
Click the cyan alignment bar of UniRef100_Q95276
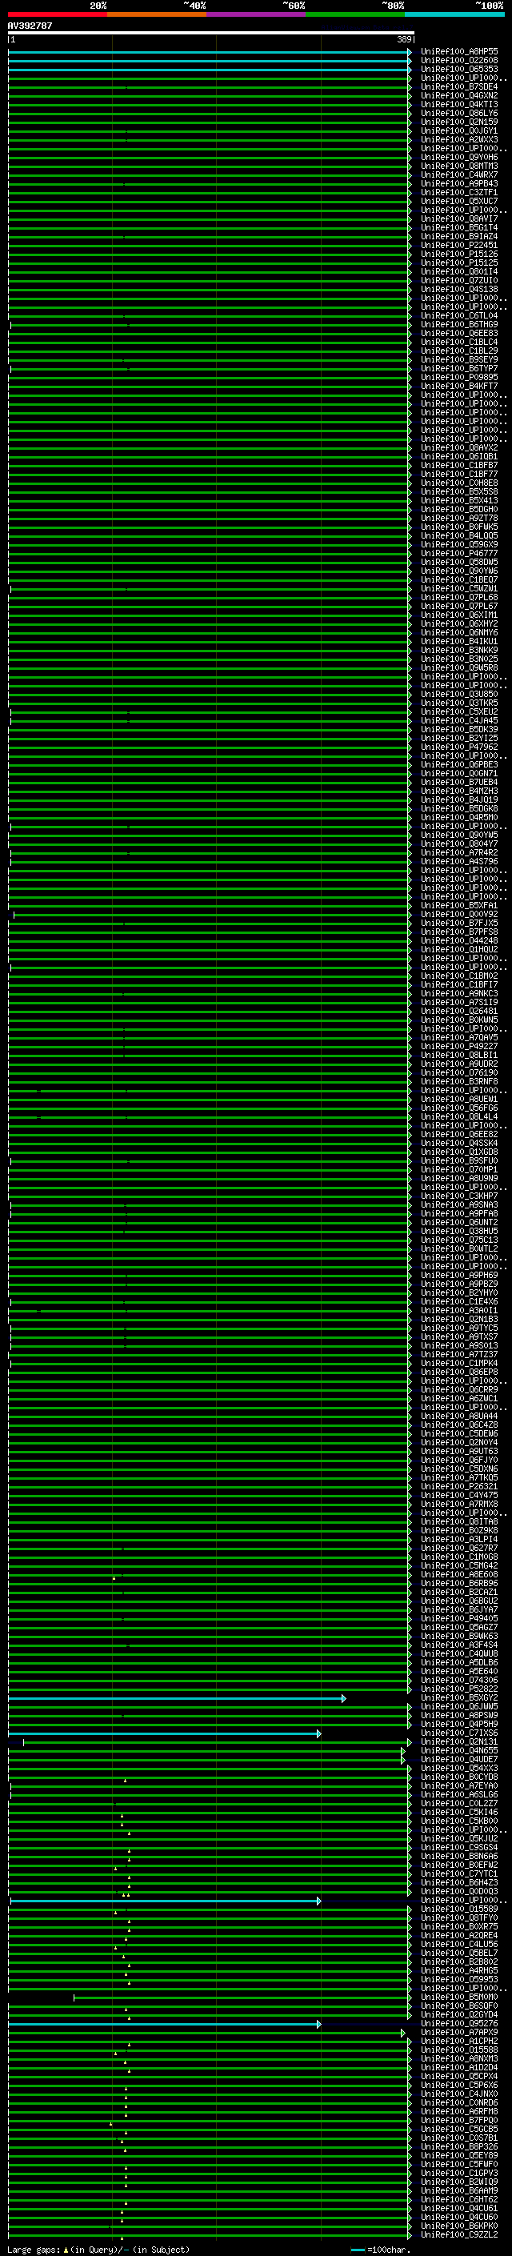[x=165, y=2024]
